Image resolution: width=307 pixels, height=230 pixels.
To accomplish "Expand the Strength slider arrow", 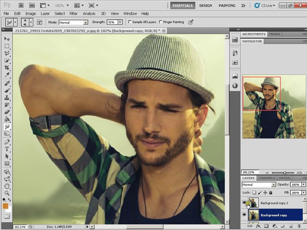I will [x=120, y=22].
